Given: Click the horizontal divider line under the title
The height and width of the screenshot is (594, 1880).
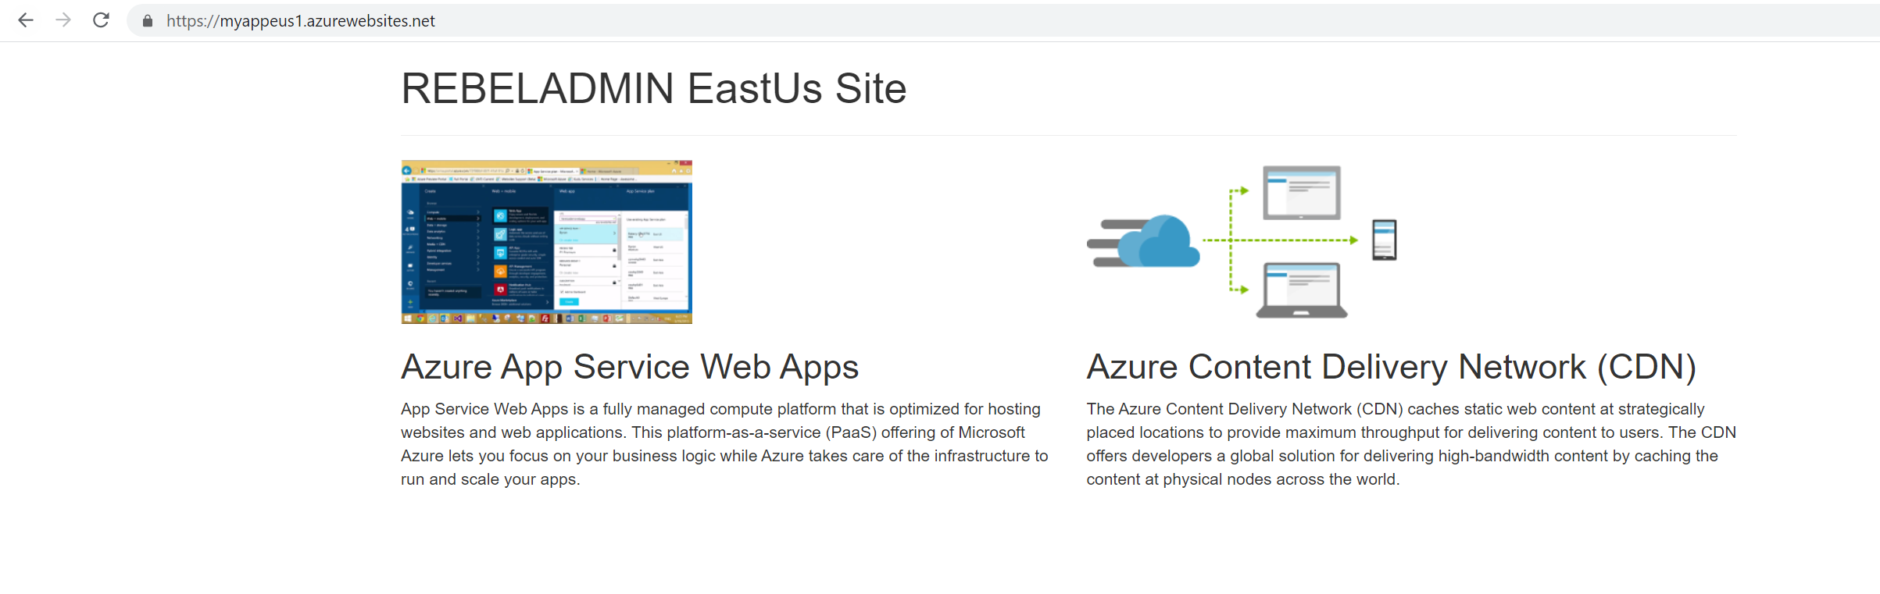Looking at the screenshot, I should pos(1069,135).
